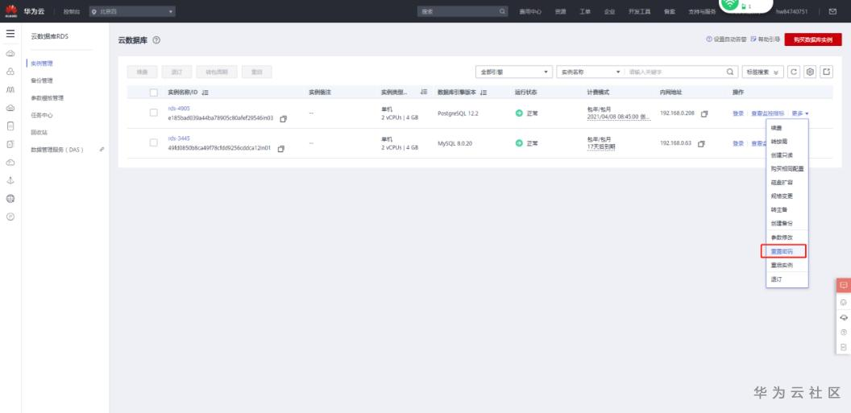Click the help icon beside 云数据库 title
The width and height of the screenshot is (851, 413).
pyautogui.click(x=156, y=40)
